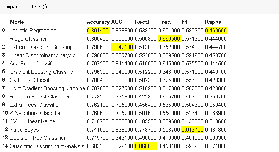Click SVM Linear Kernel recall 0.485500
This screenshot has height=152, width=279.
point(146,121)
